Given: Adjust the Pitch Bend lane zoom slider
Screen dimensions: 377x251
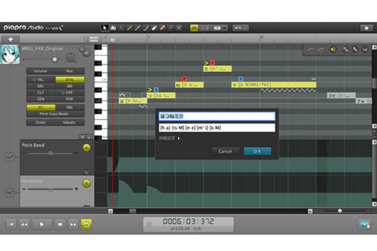Looking at the screenshot, I should [50, 153].
